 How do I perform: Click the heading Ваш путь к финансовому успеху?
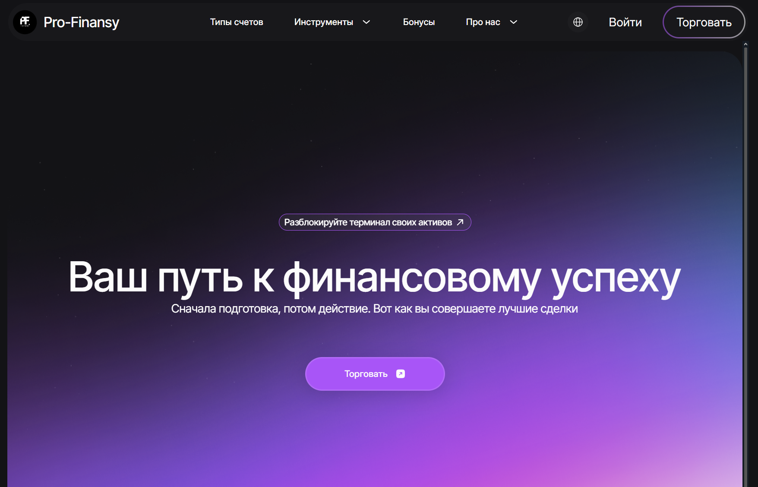tap(374, 278)
